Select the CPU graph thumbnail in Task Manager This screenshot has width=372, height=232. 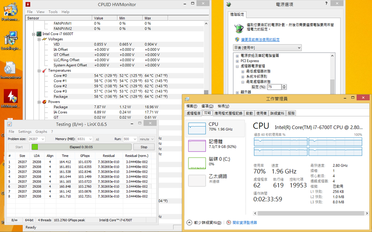click(x=197, y=128)
